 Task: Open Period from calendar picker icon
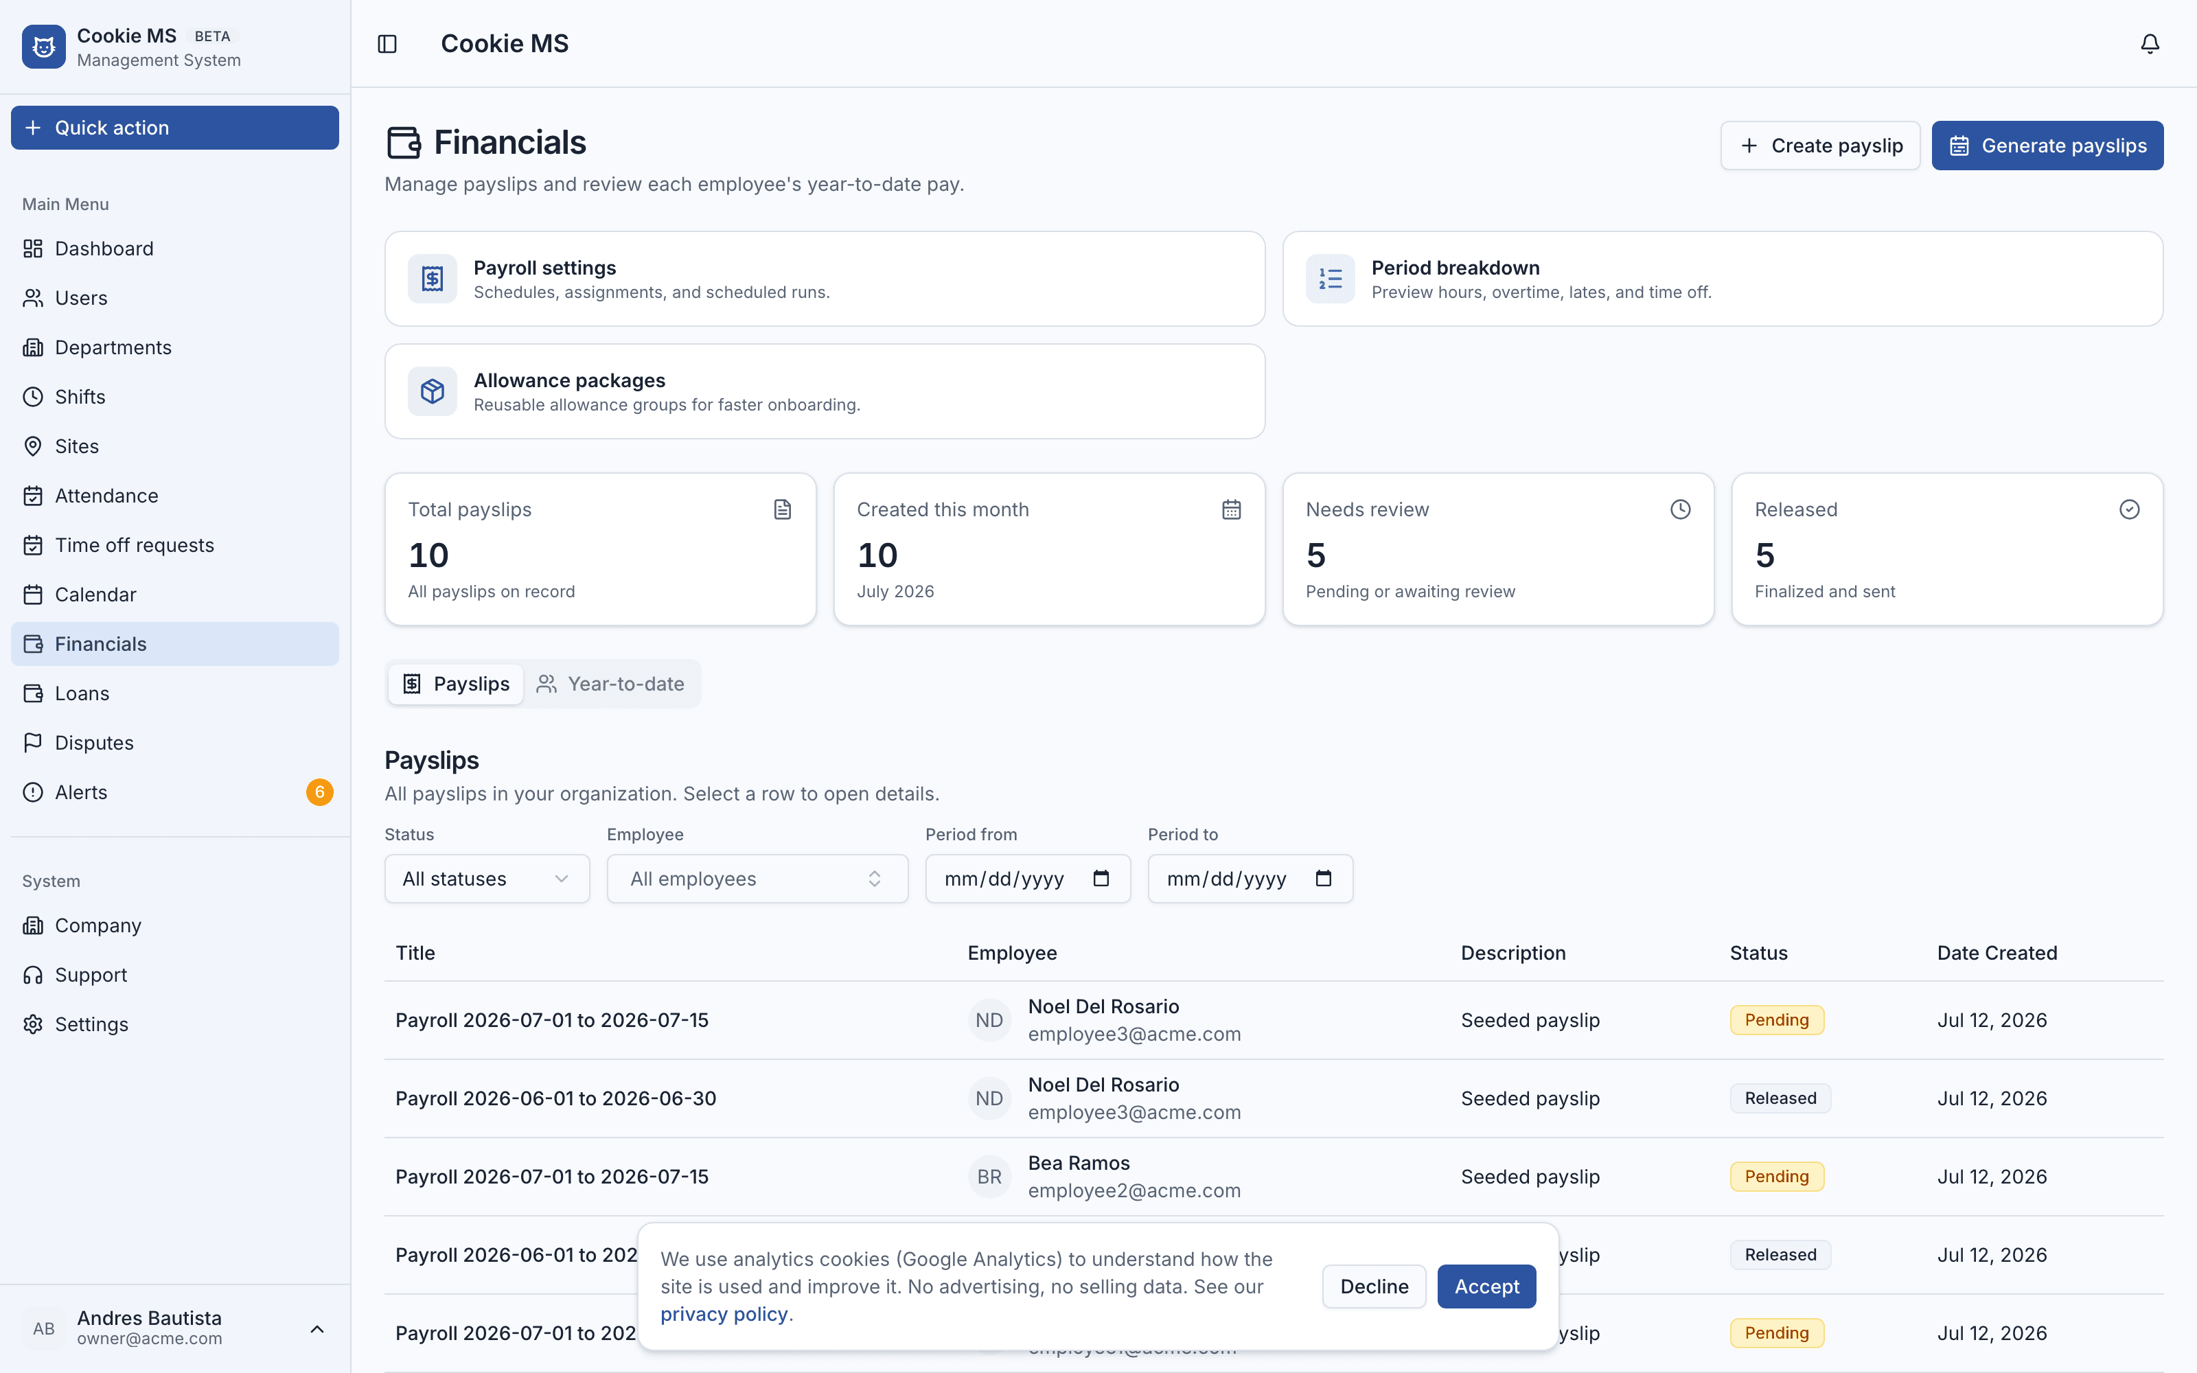coord(1101,878)
